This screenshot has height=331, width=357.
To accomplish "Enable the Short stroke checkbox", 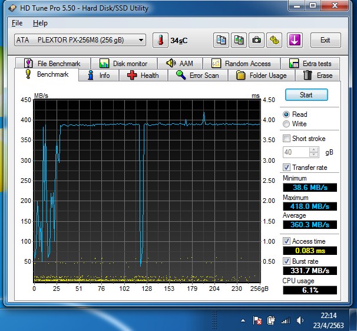I will click(286, 139).
